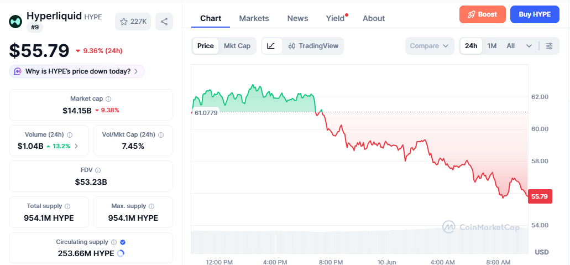
Task: Click the Hyperliquid logo icon
Action: click(15, 22)
